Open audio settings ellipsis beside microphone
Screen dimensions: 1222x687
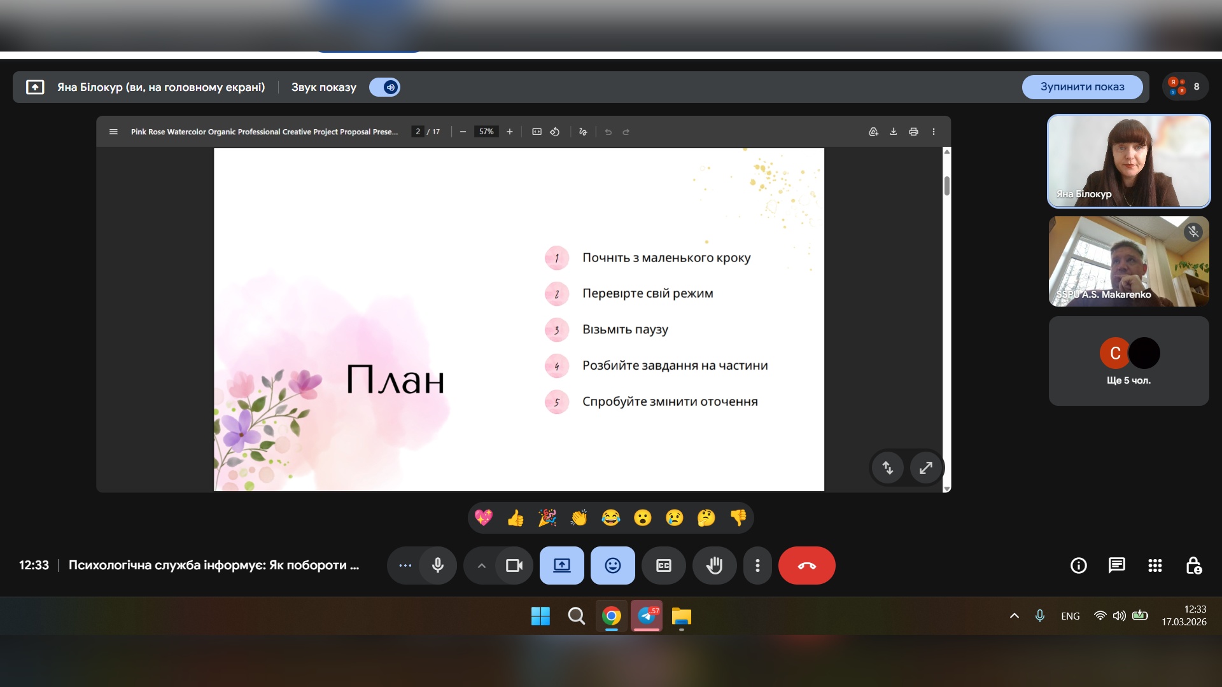point(405,566)
